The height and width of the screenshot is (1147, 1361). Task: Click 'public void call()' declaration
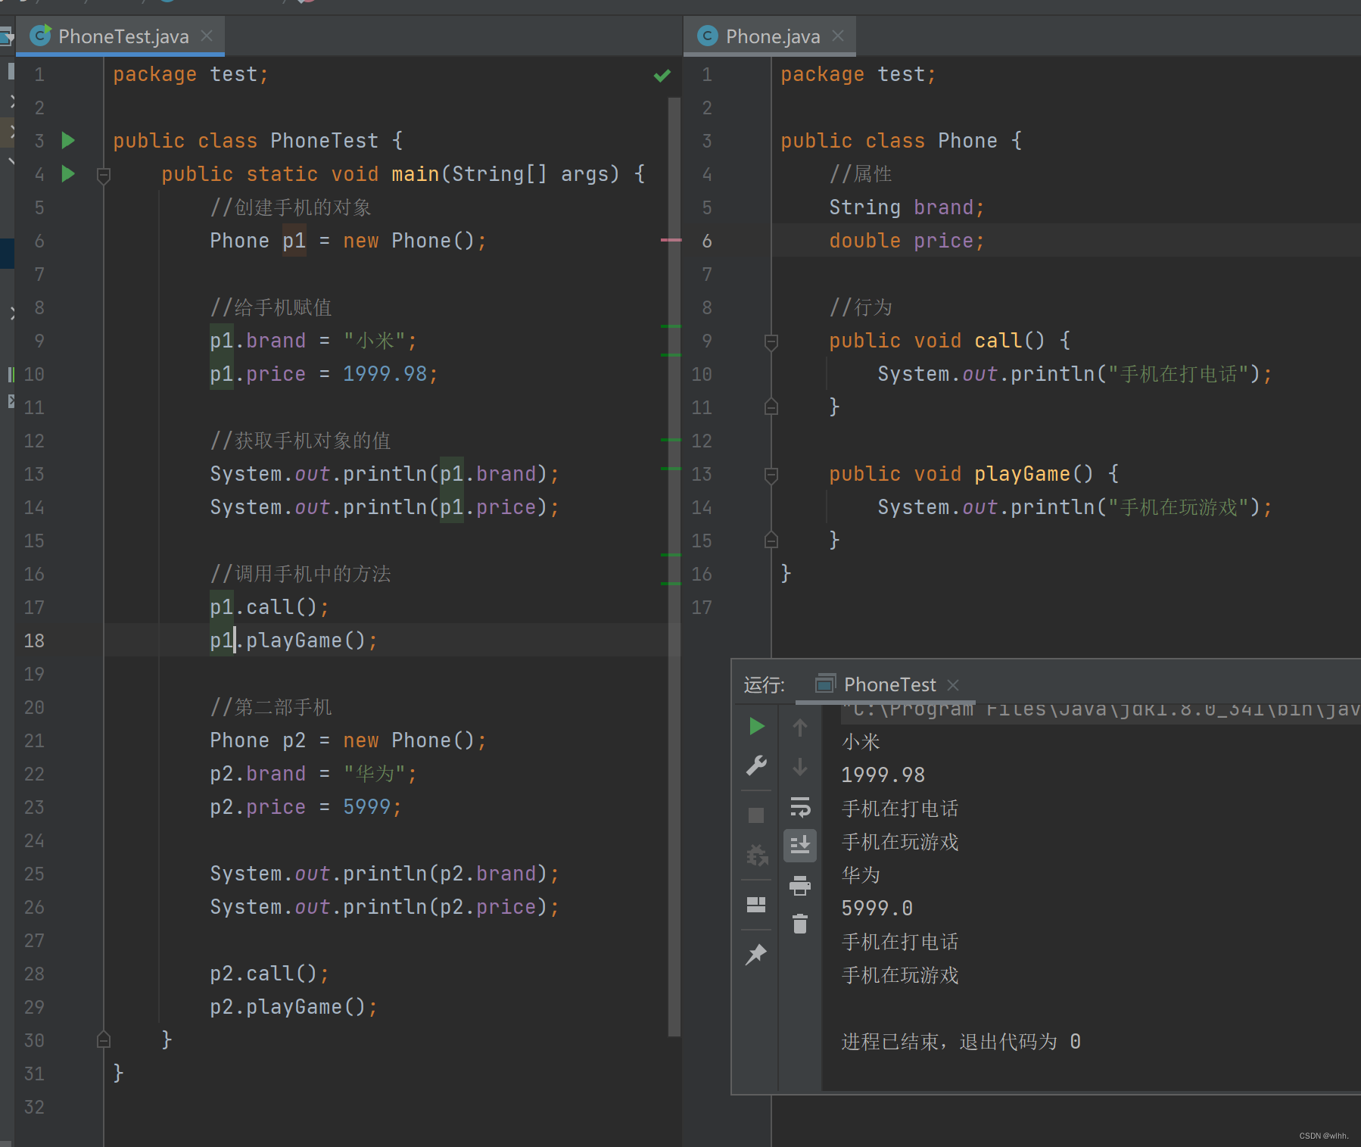tap(937, 341)
